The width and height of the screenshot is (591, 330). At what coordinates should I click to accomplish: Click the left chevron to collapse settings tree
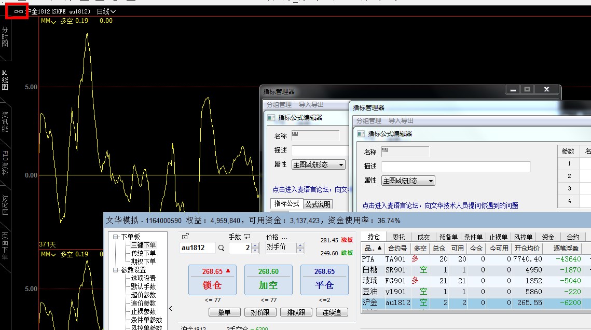click(171, 308)
